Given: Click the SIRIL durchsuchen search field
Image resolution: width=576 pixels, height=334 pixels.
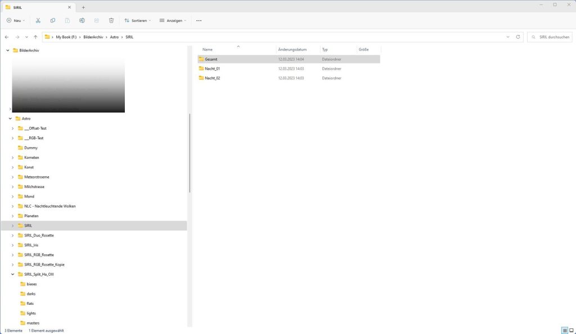Looking at the screenshot, I should click(551, 37).
